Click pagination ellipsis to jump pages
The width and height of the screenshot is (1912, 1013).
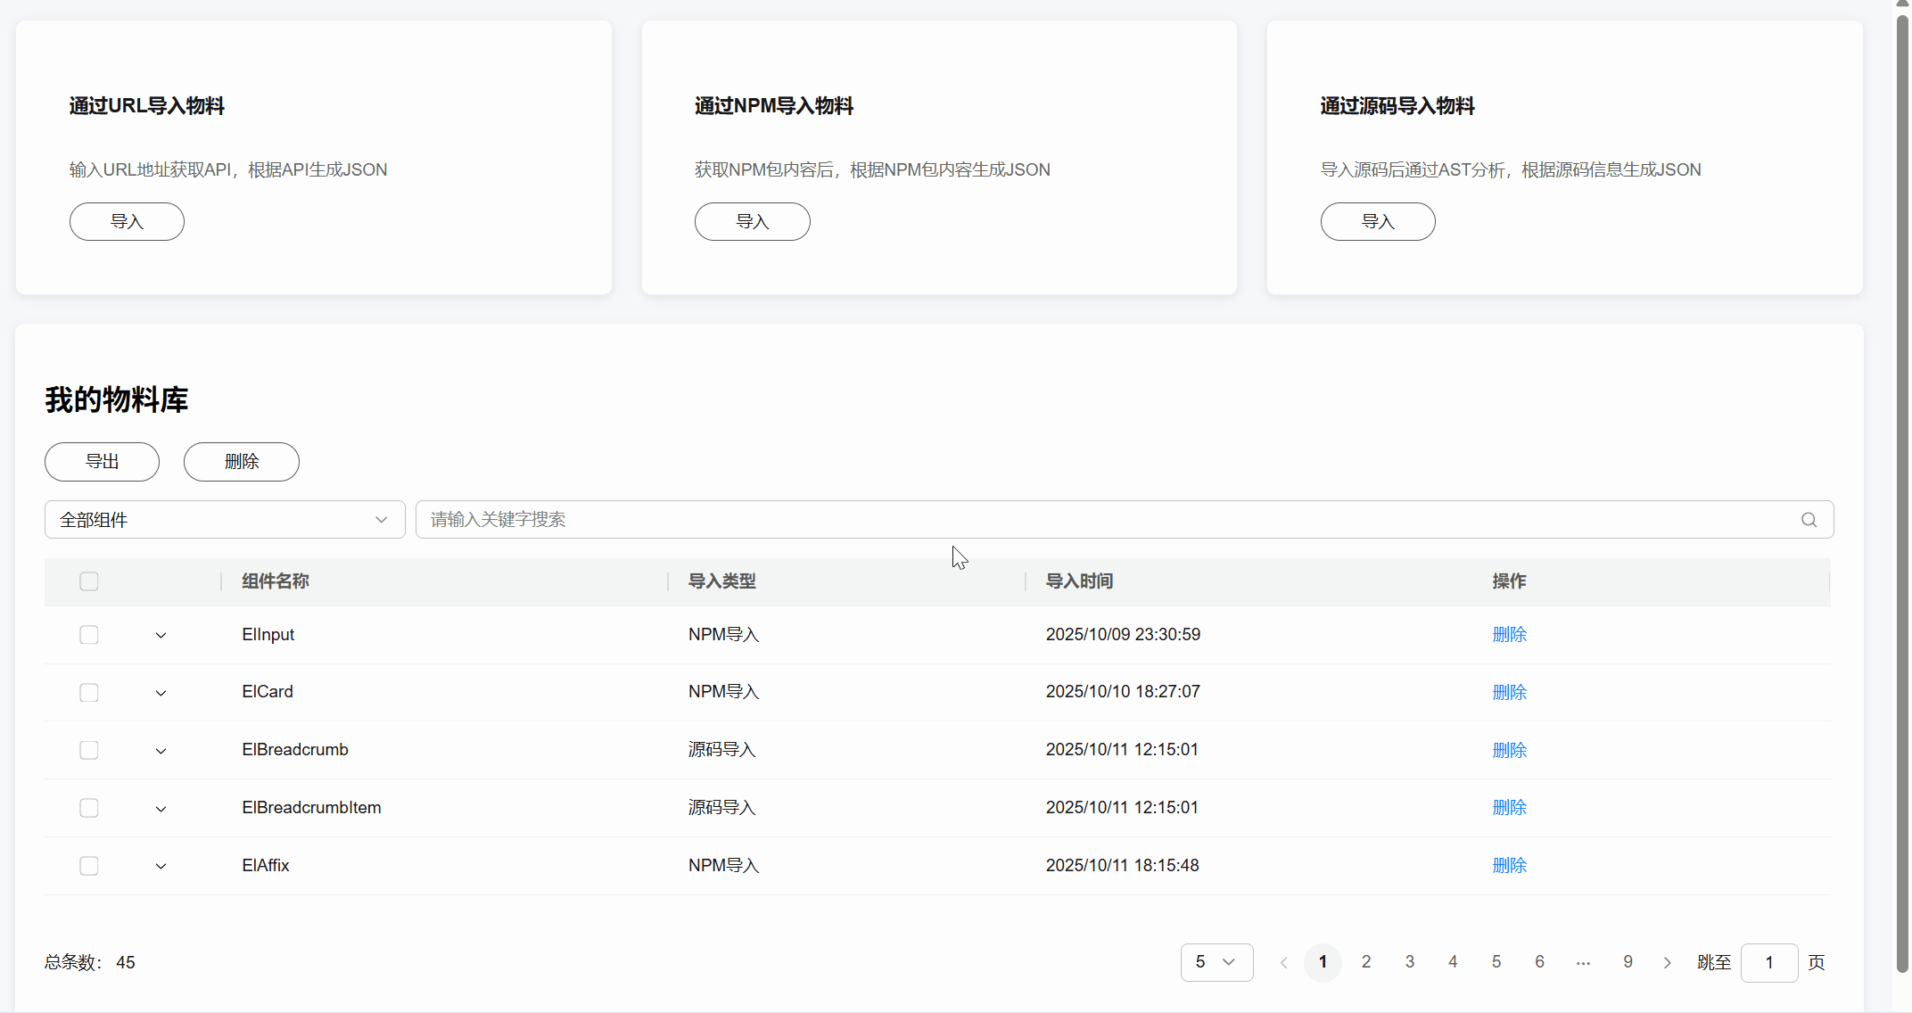pyautogui.click(x=1583, y=962)
